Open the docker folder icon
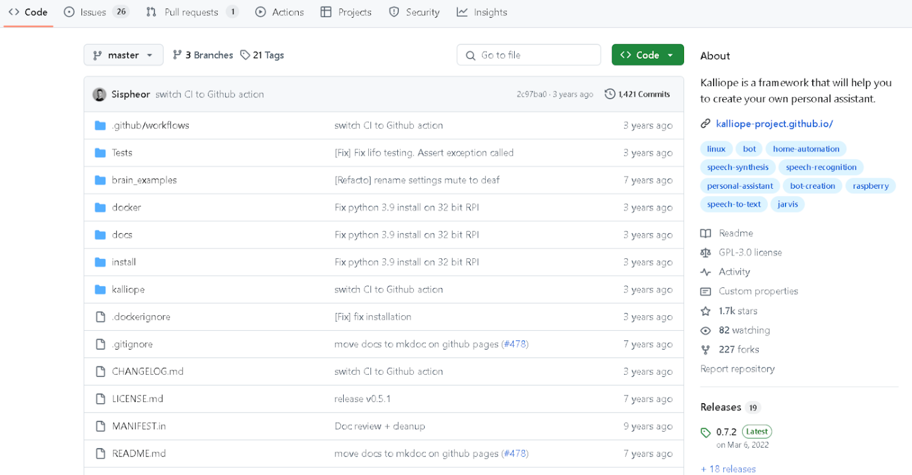 point(100,207)
